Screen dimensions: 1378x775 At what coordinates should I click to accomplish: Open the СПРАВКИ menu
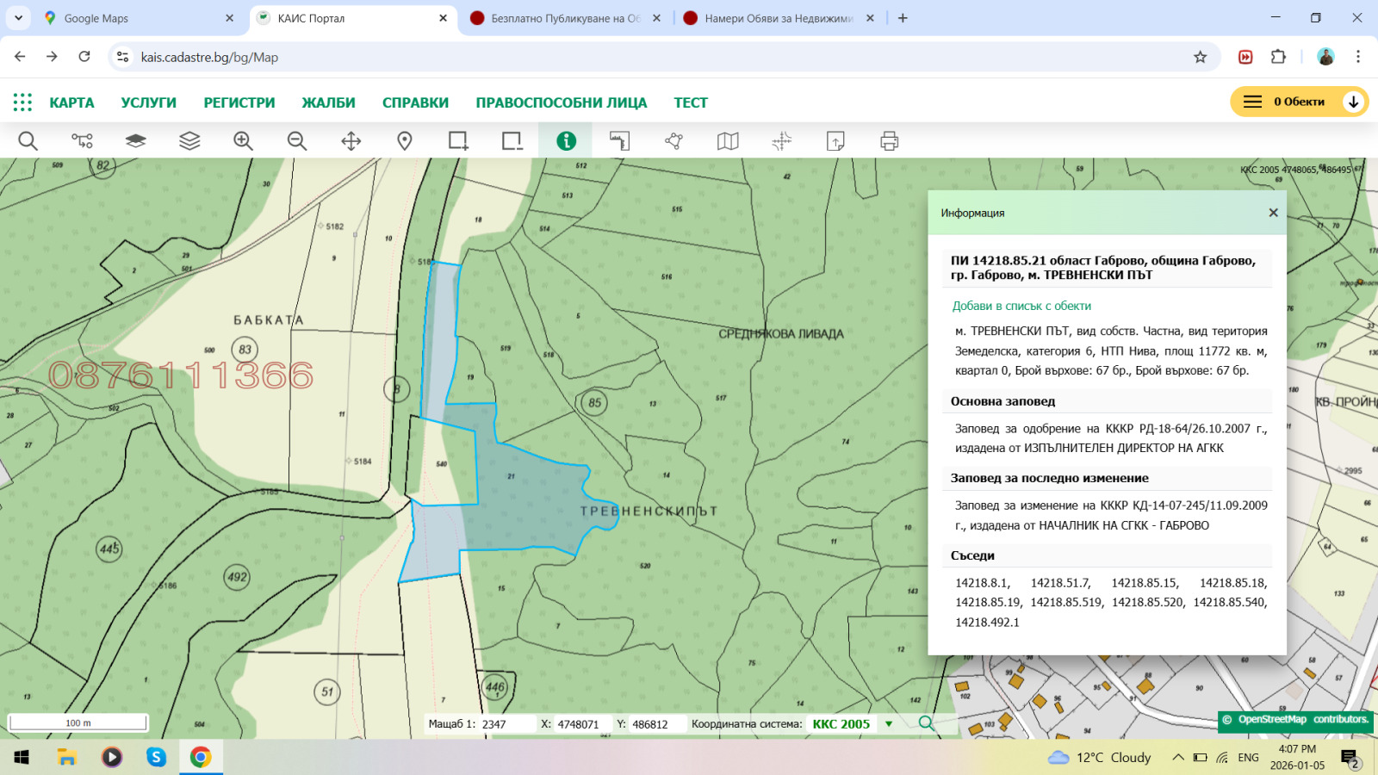(415, 102)
